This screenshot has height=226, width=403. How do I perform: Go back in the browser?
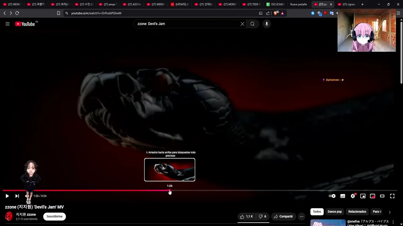(x=4, y=13)
